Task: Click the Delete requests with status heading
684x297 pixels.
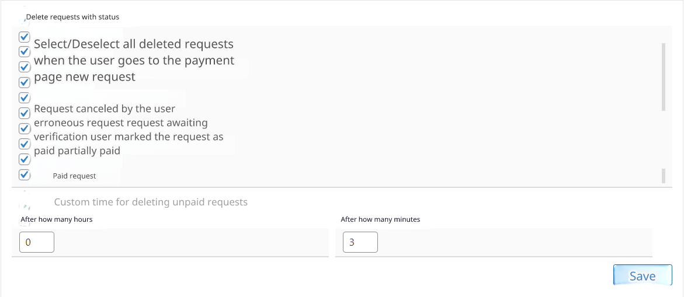Action: (x=72, y=17)
